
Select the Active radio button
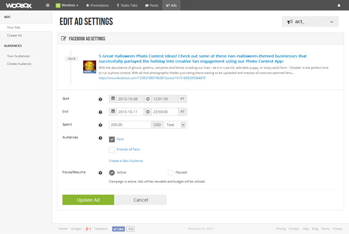pos(112,172)
